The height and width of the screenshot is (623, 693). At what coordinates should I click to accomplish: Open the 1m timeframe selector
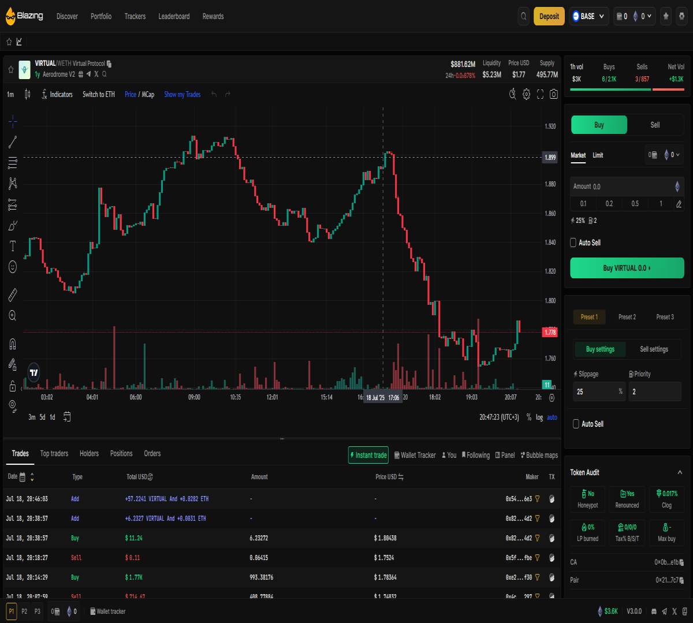tap(10, 94)
